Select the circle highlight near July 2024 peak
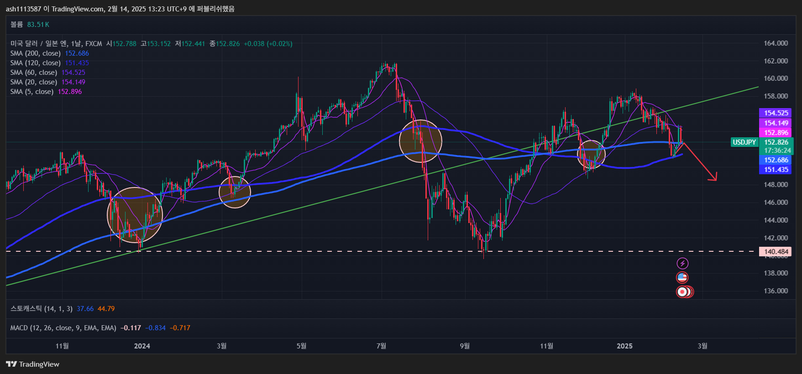 tap(420, 141)
